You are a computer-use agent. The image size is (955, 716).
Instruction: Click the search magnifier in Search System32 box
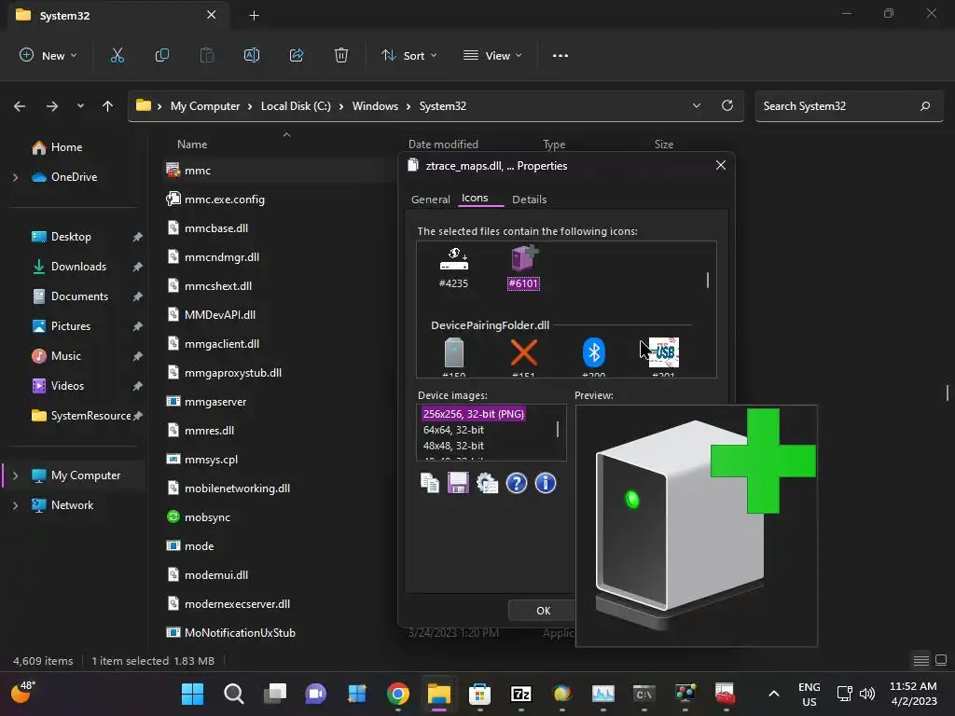coord(925,106)
